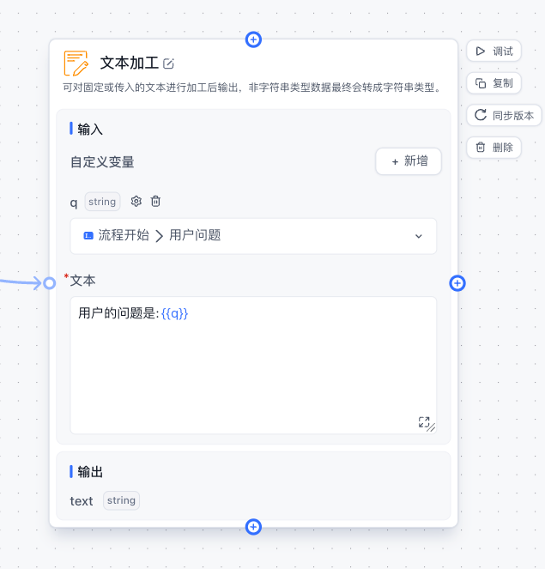Expand the 文本 editor to fullscreen

[424, 422]
